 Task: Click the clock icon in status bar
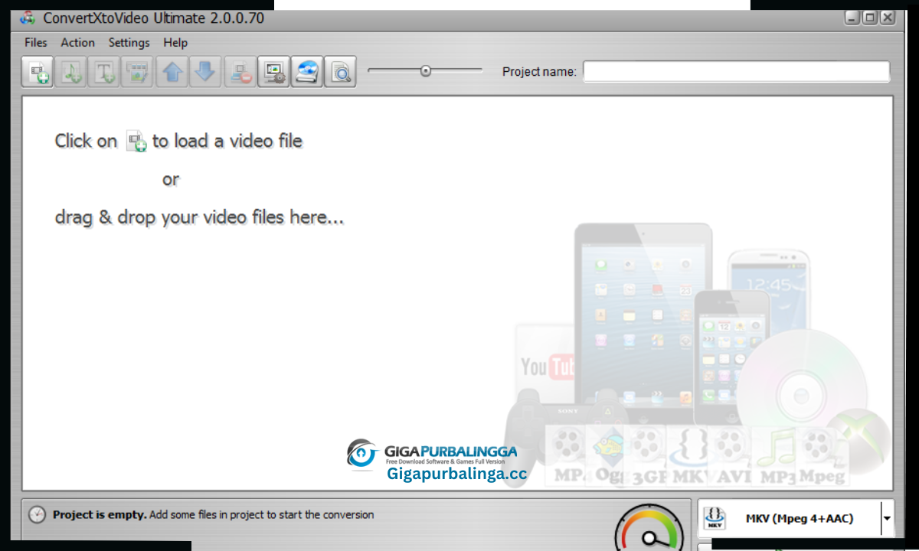(x=37, y=515)
